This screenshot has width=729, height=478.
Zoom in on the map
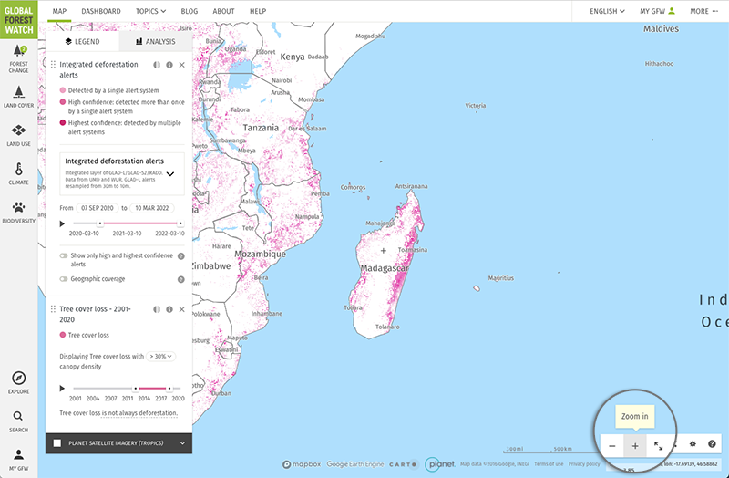(635, 445)
